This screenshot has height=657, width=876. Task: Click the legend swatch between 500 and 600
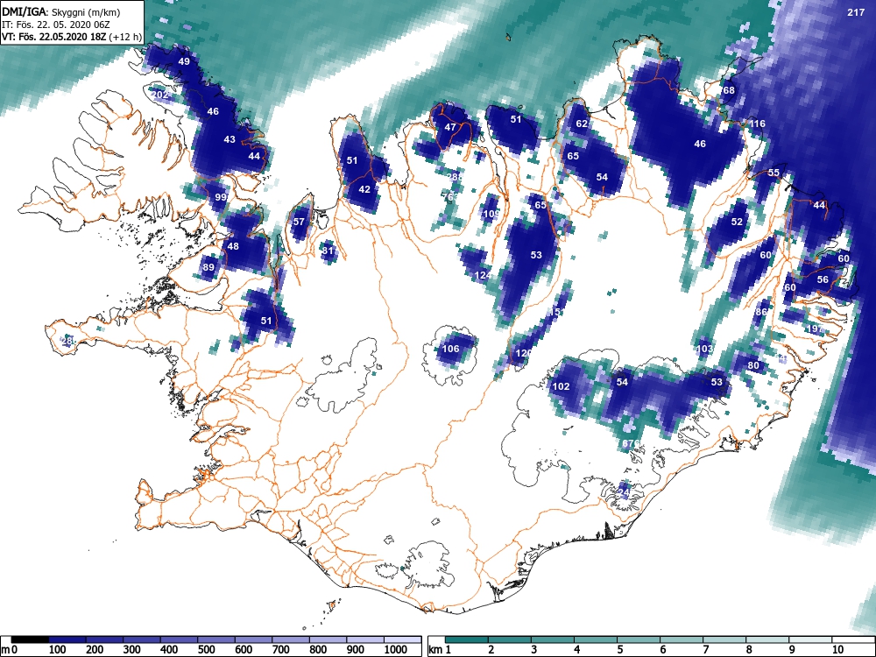tap(216, 639)
